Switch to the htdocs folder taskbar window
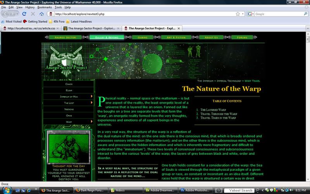Image resolution: width=310 pixels, height=194 pixels. pos(126,190)
